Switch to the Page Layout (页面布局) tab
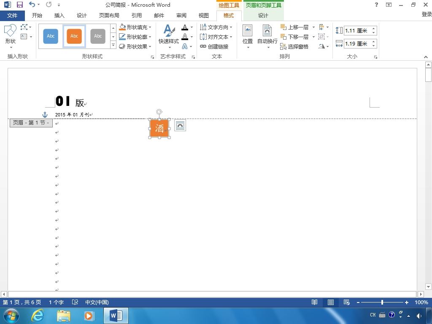 109,16
